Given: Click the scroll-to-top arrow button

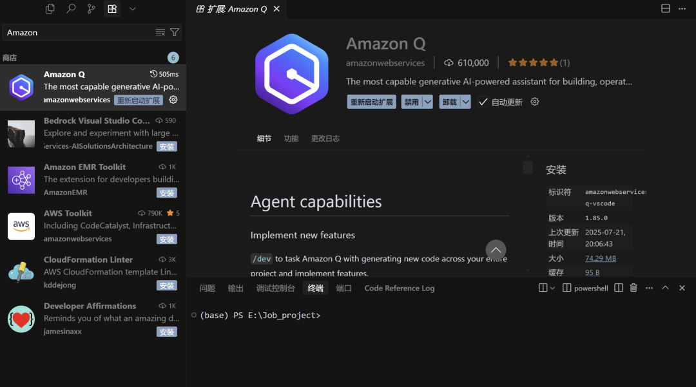Looking at the screenshot, I should point(496,250).
